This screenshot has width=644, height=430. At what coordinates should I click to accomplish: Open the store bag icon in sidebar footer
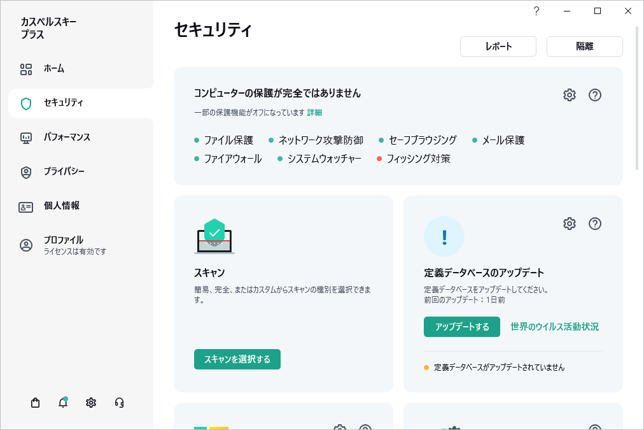click(x=36, y=403)
